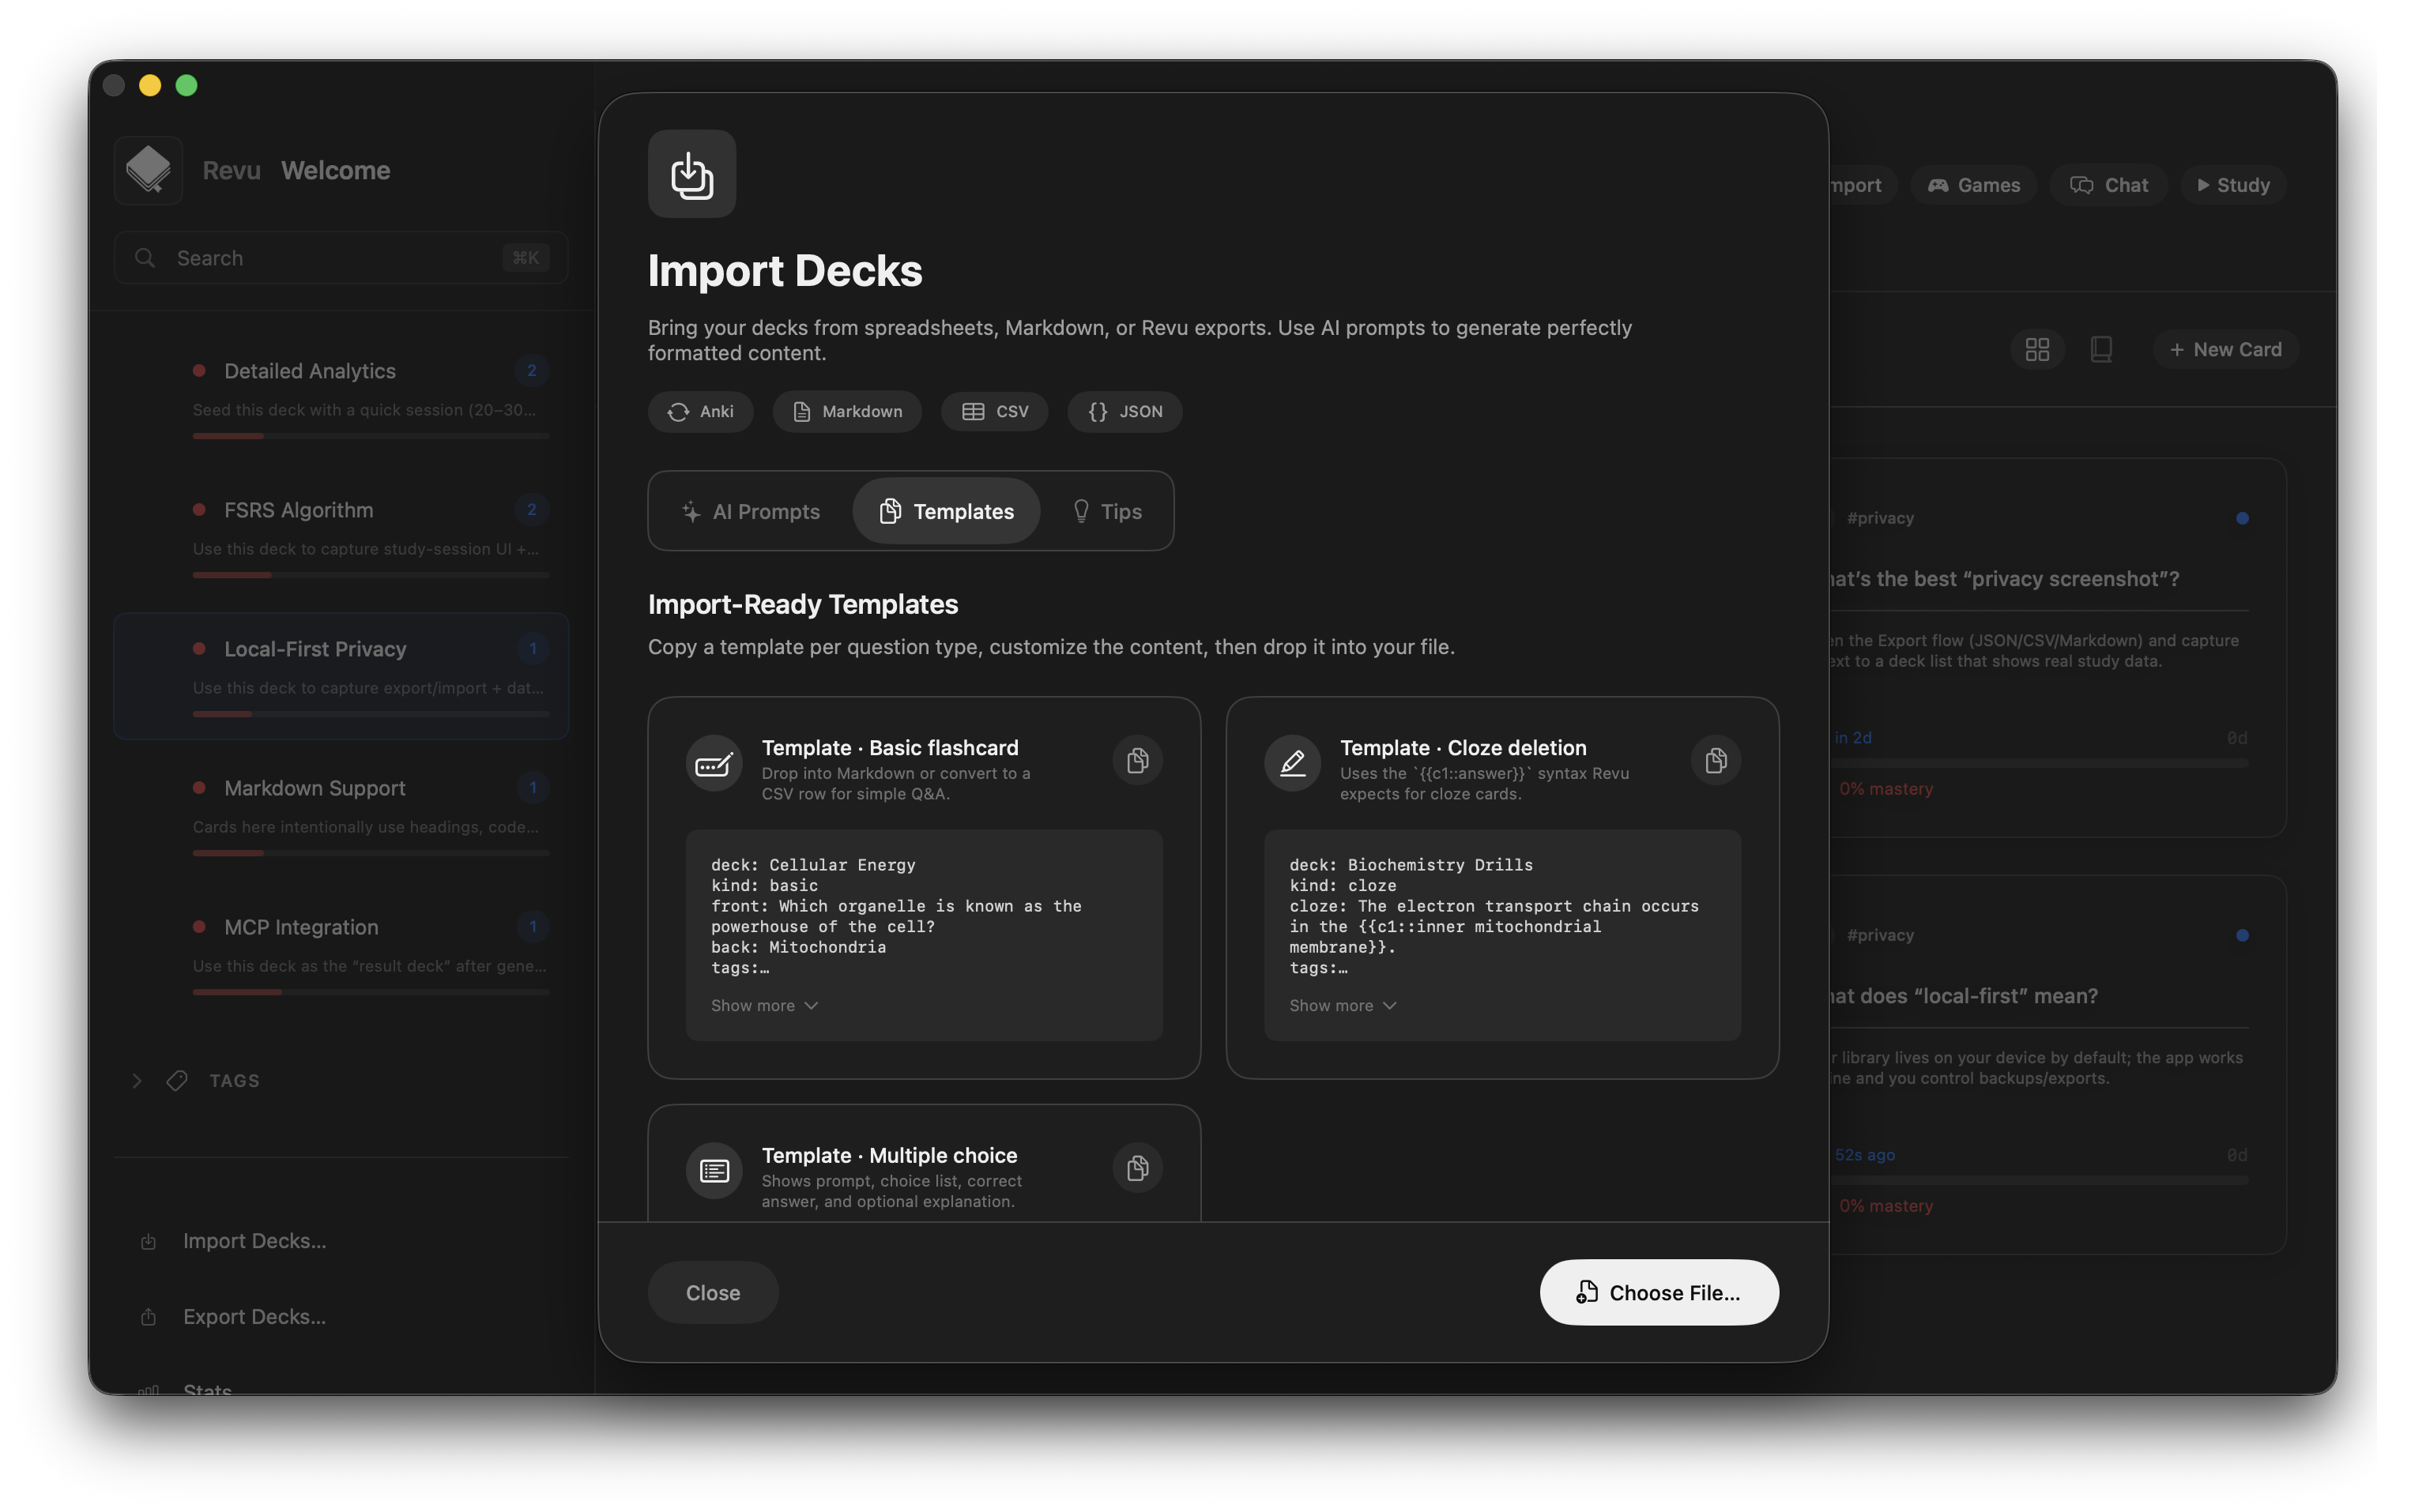Click the Detailed Analytics progress bar

(371, 436)
